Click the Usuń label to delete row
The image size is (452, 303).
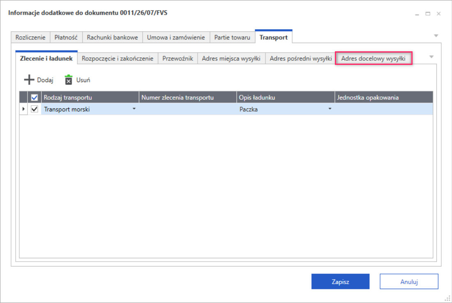[x=83, y=80]
